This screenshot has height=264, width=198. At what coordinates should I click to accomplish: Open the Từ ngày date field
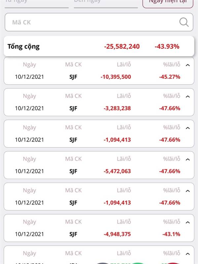37,3
